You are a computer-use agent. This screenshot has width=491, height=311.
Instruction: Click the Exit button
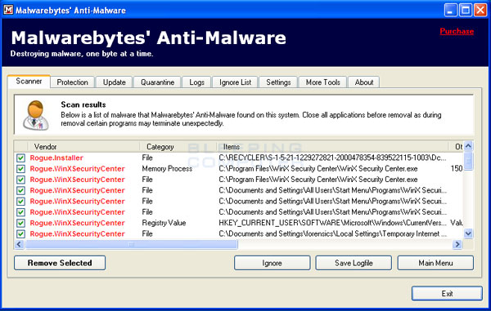coord(447,294)
